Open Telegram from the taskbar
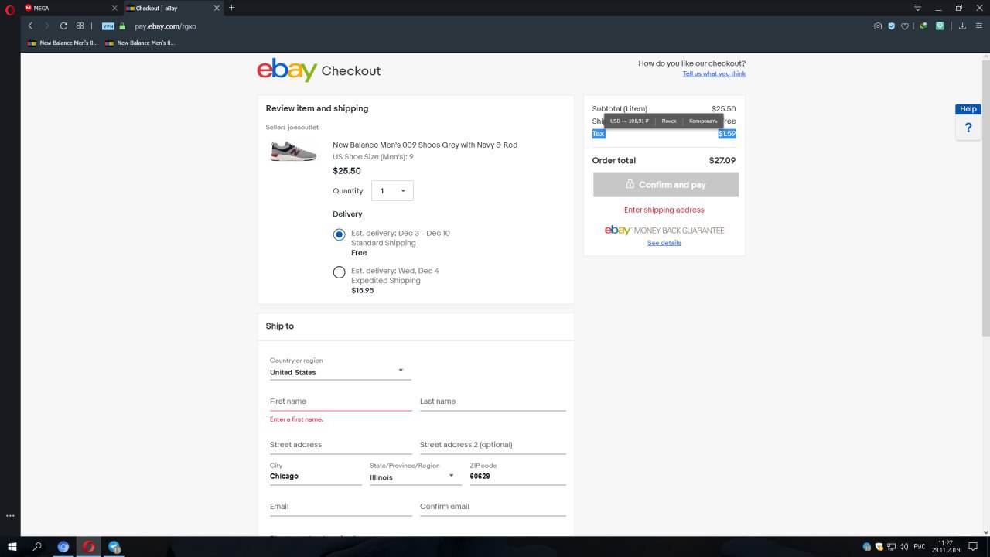 114,546
